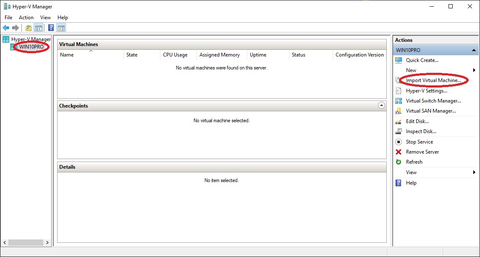Viewport: 480px width, 257px height.
Task: Click the Inspect Disk icon
Action: pos(399,131)
